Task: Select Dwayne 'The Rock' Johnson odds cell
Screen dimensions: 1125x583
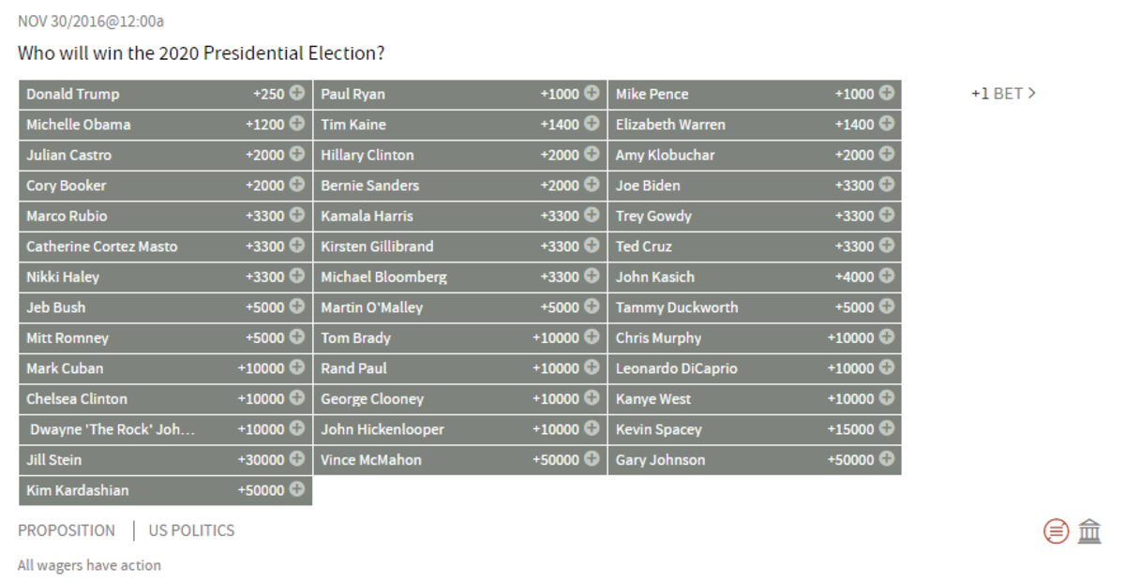Action: [165, 429]
